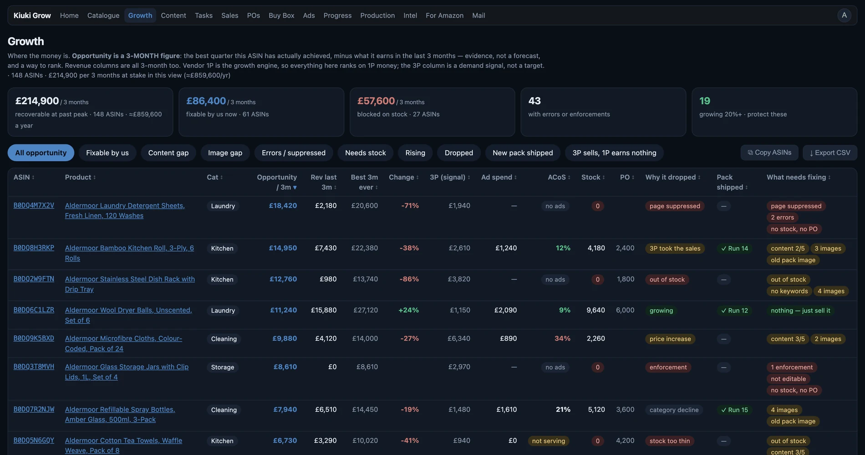Click the Run 14 pack shipped badge
Screen dimensions: 865x455
coord(734,248)
